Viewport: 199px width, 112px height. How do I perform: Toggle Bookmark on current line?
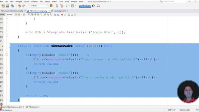pos(51,15)
